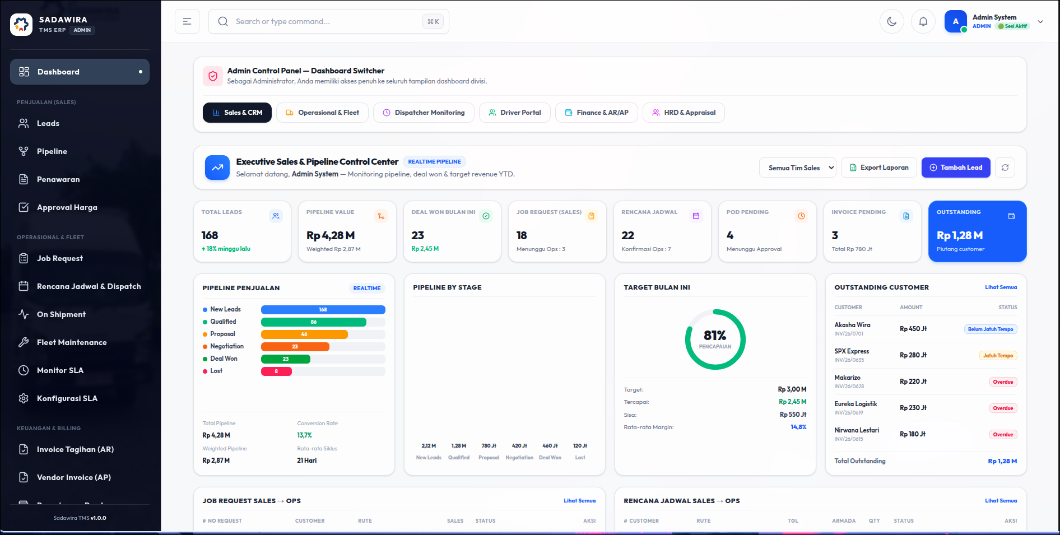This screenshot has width=1060, height=535.
Task: Click the Overdue status for Makarizo
Action: click(x=1003, y=382)
